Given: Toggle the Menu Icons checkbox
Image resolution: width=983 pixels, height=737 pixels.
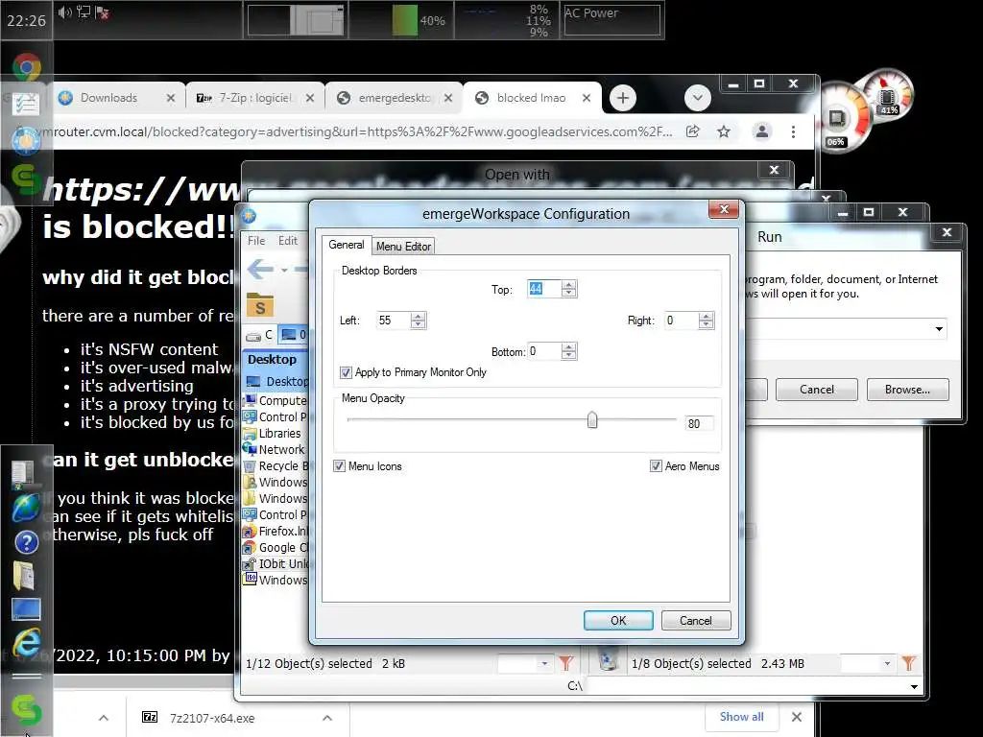Looking at the screenshot, I should (339, 465).
